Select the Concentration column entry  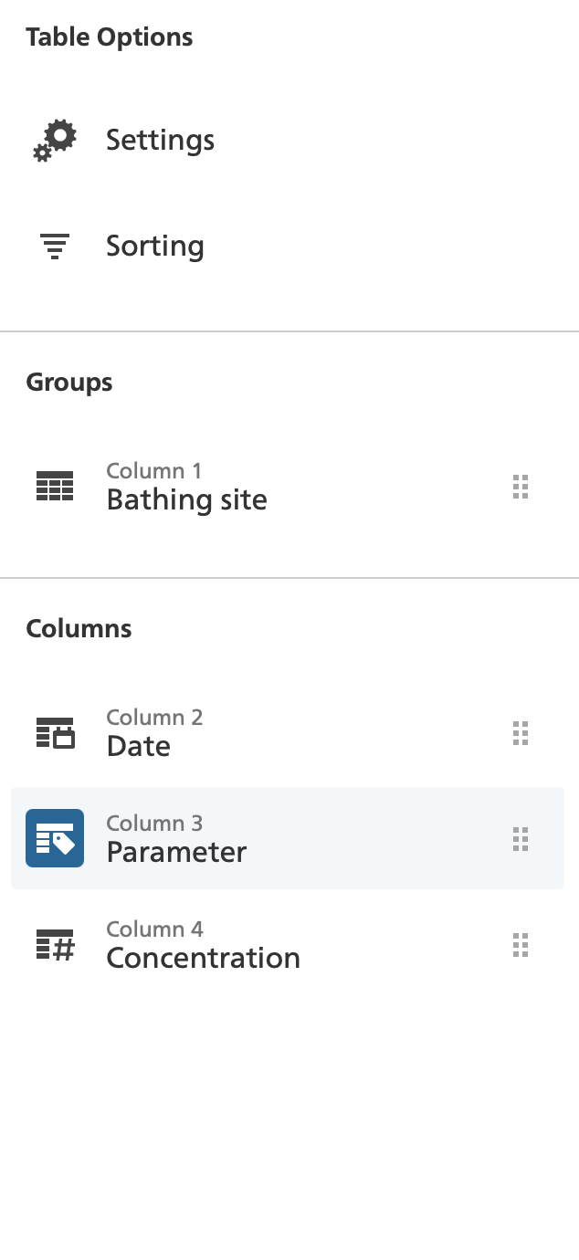(203, 957)
